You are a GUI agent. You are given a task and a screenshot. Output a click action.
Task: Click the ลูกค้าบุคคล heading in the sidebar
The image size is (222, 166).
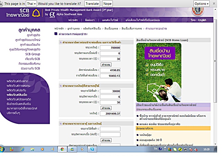point(29,30)
